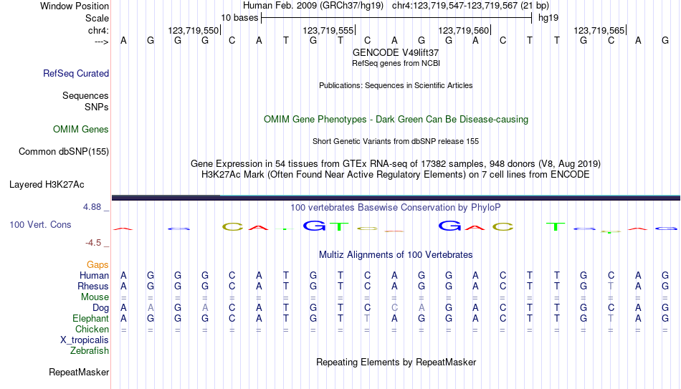
Task: Select the Rhesus alignment row label
Action: tap(93, 286)
